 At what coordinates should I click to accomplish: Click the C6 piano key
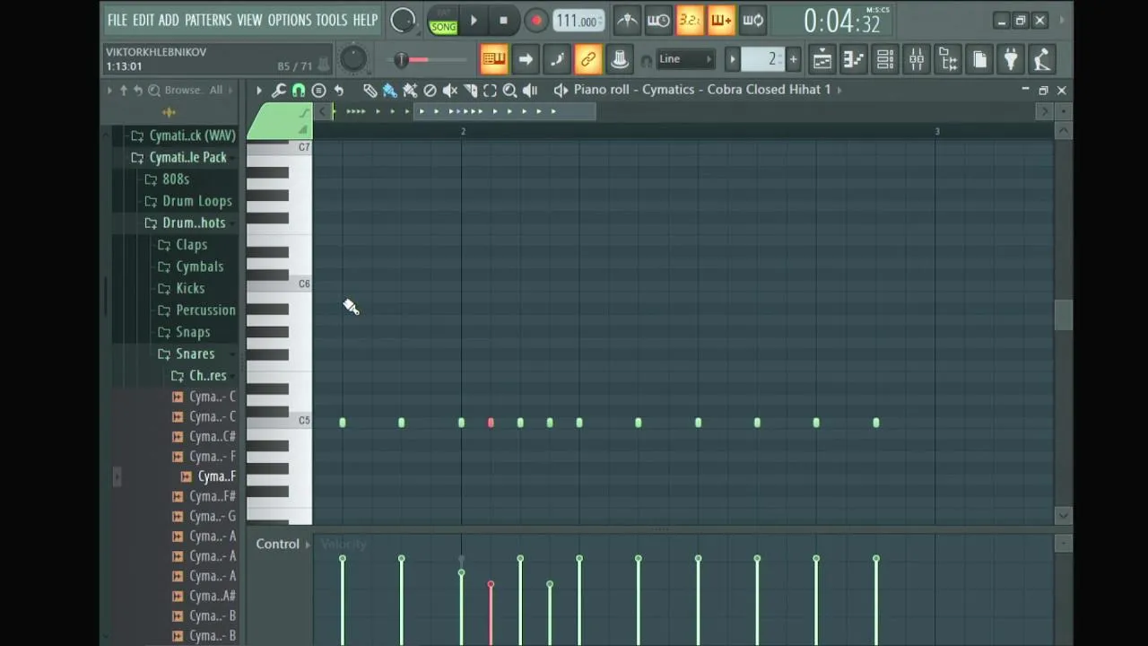coord(279,284)
